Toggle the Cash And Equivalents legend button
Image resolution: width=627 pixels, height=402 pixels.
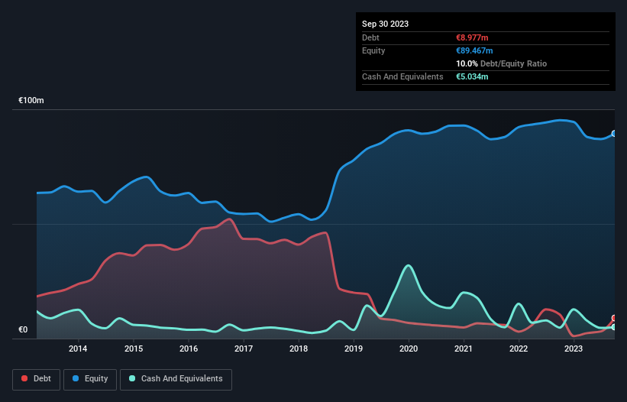click(176, 379)
